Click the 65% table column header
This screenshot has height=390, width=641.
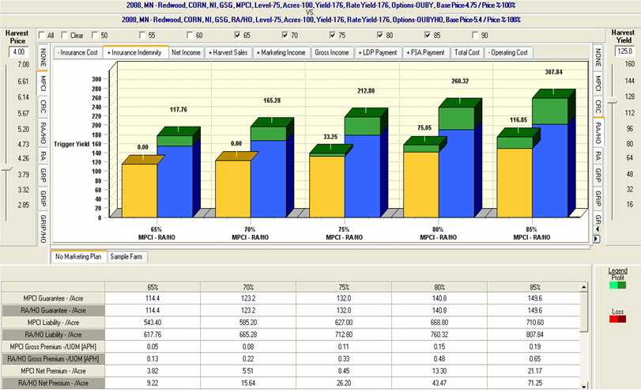153,287
